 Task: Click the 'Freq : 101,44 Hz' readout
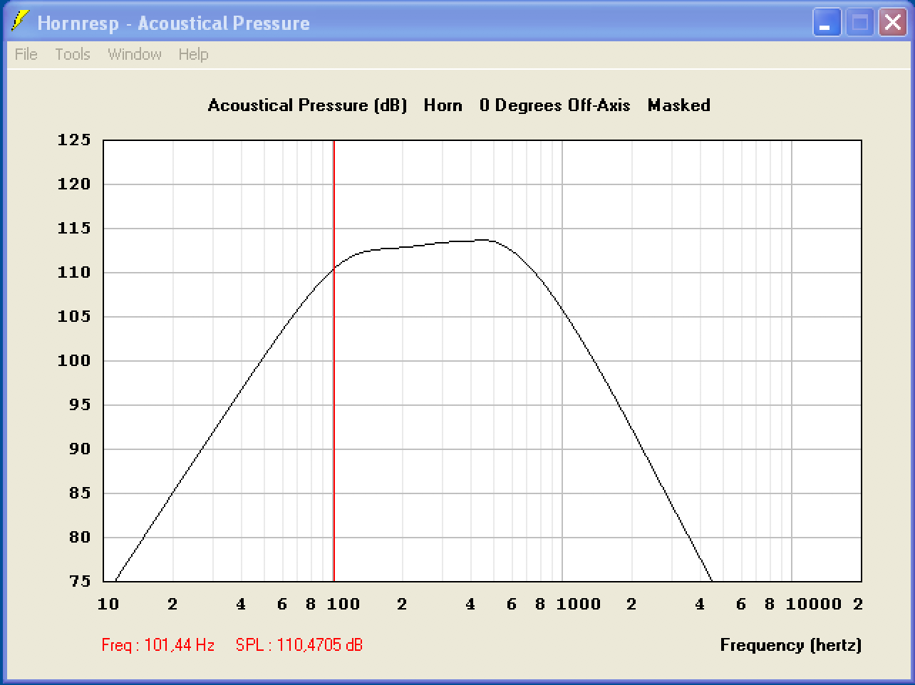click(x=158, y=645)
